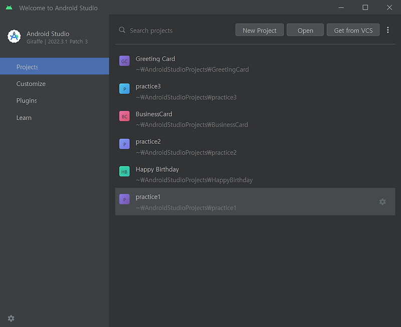
Task: Create a New Project
Action: pyautogui.click(x=259, y=30)
